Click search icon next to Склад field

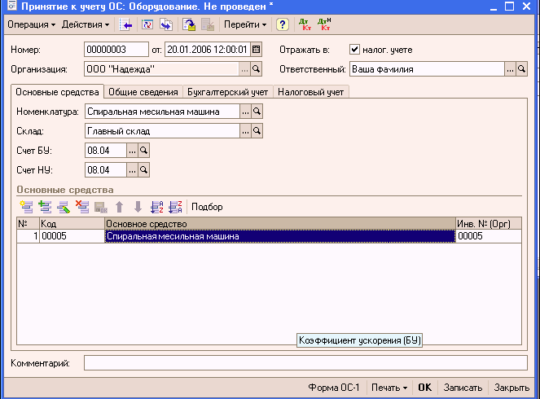coord(257,130)
